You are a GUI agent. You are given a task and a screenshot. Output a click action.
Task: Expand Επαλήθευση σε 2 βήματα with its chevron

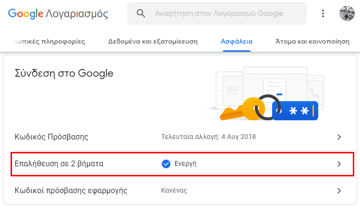[339, 164]
